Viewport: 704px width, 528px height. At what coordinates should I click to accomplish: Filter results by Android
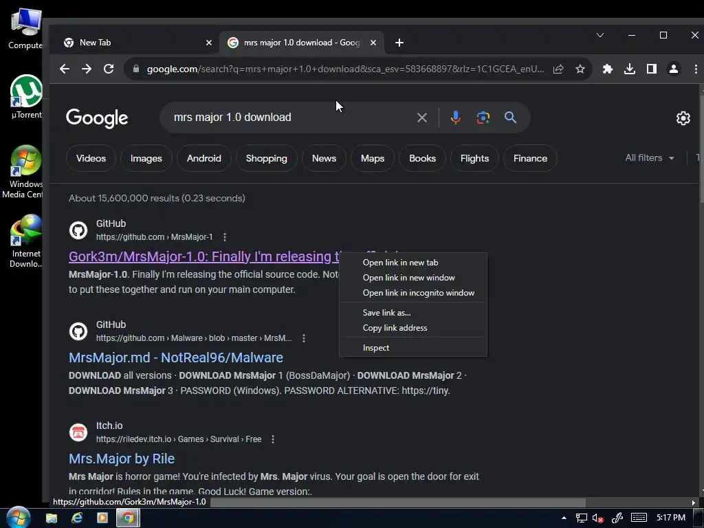tap(203, 158)
